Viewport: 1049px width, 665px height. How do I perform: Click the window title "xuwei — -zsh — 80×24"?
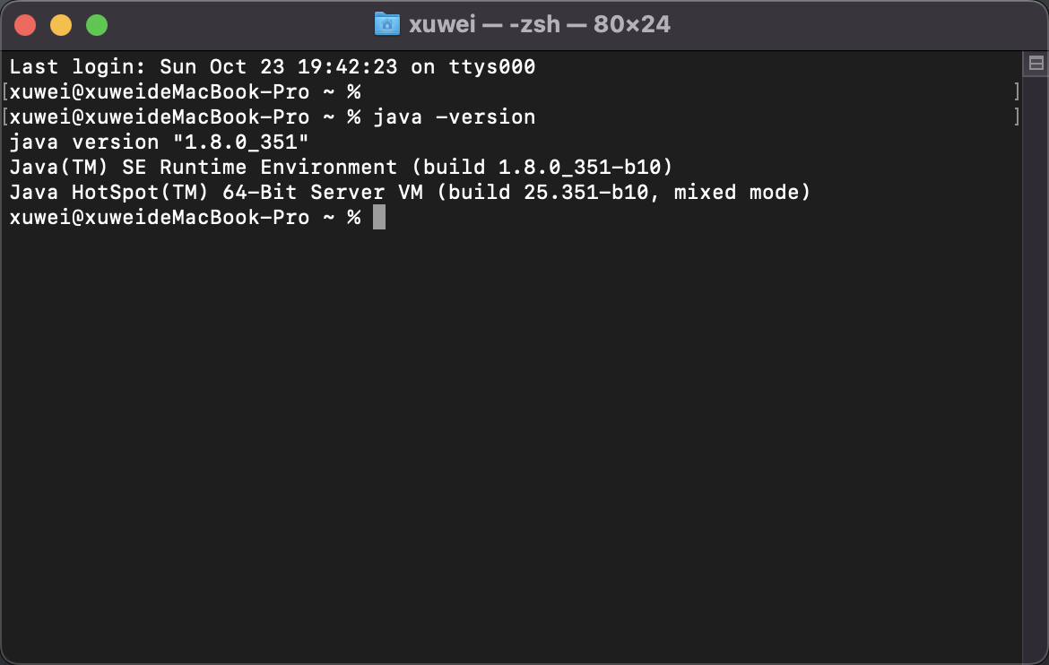tap(539, 24)
